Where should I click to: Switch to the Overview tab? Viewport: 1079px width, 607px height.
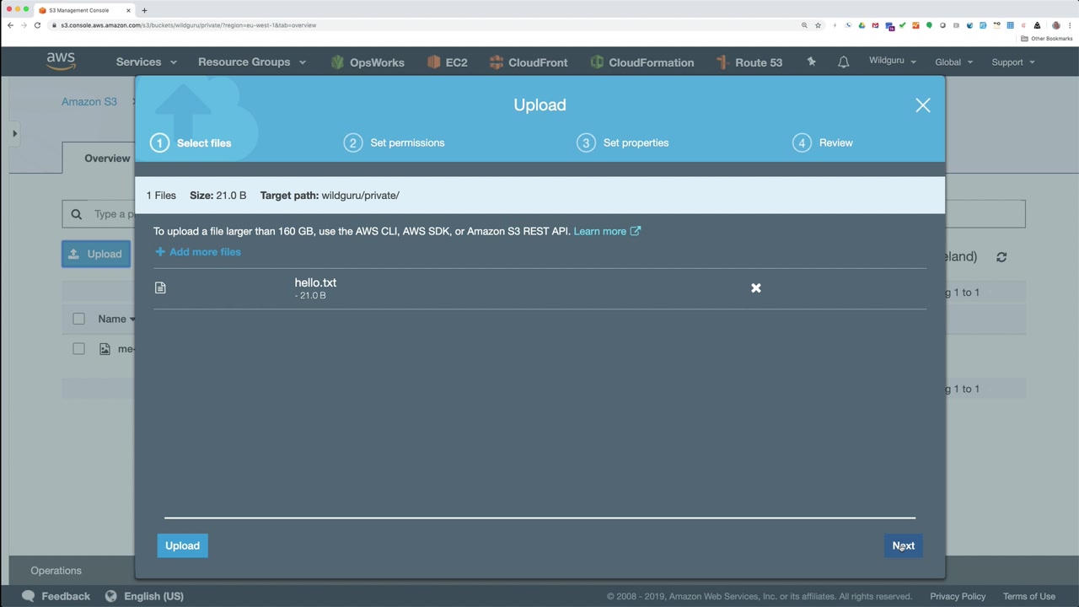[107, 158]
